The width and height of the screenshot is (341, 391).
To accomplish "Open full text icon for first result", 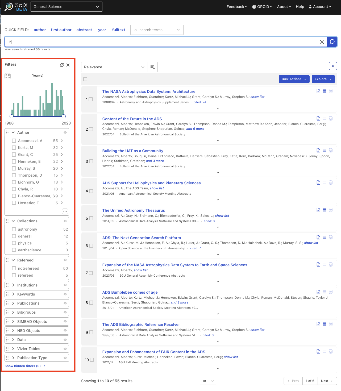I will pyautogui.click(x=318, y=91).
